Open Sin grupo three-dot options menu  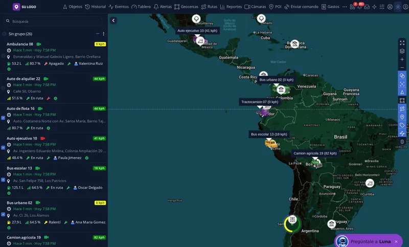pyautogui.click(x=104, y=34)
